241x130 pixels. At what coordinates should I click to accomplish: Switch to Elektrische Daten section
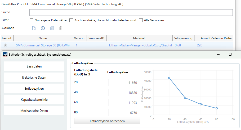click(x=34, y=78)
